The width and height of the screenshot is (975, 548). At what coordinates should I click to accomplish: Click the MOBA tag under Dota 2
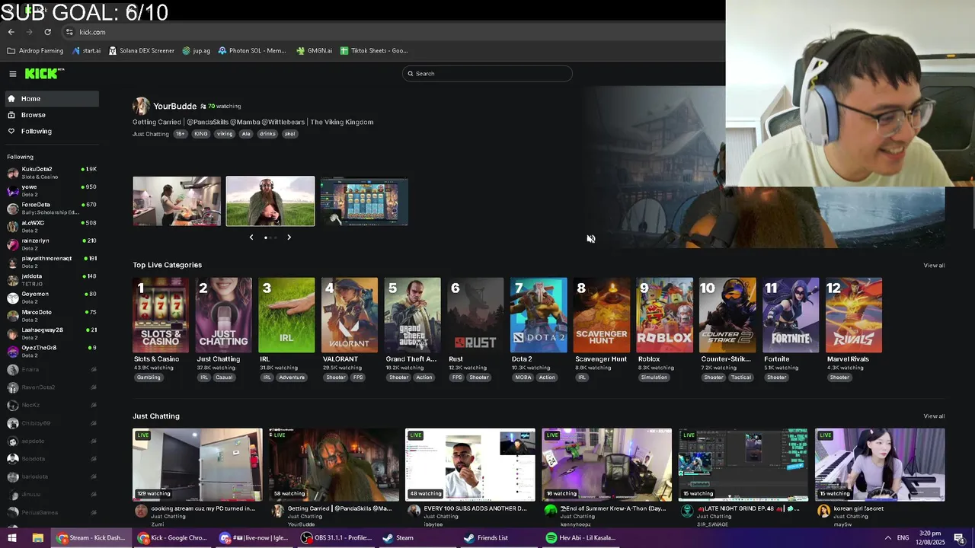tap(523, 378)
